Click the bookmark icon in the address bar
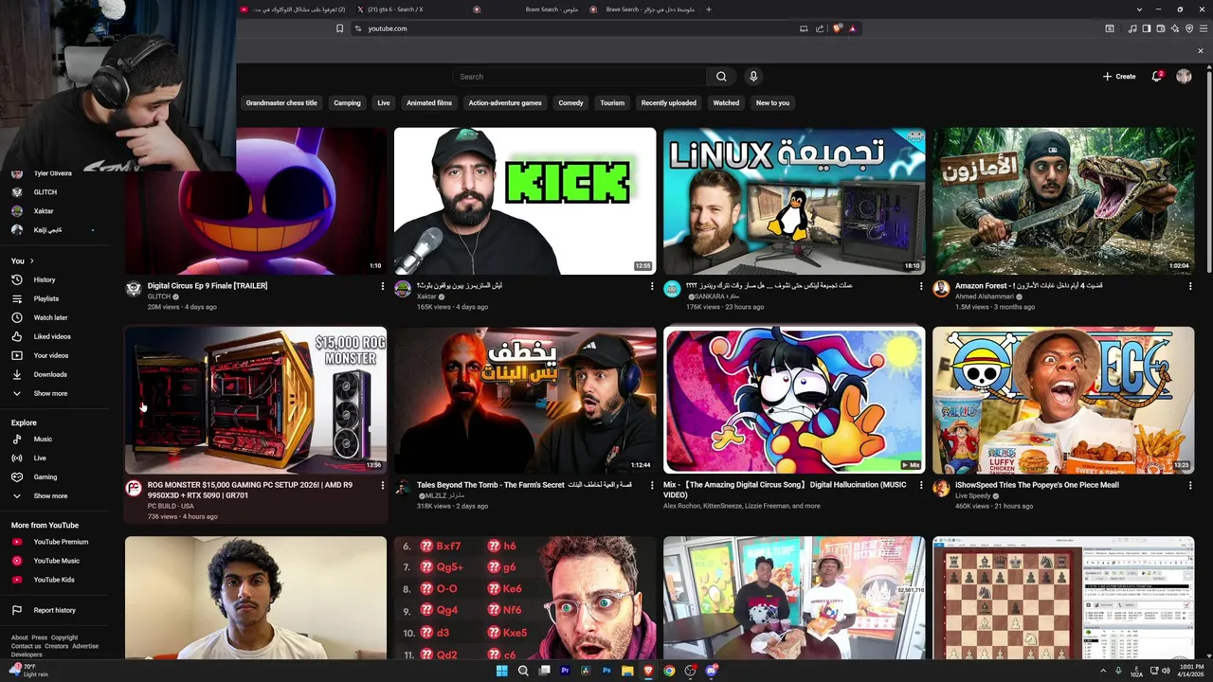The width and height of the screenshot is (1213, 682). 340,28
